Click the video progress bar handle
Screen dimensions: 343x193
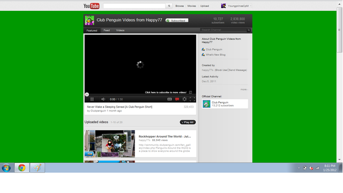tap(87, 94)
